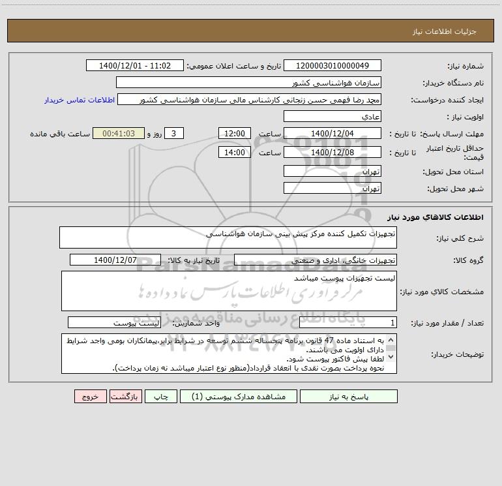Screen dimensions: 502x486
Task: Click the label تاریخ و ساعت اعلان عمومی
Action: (233, 66)
